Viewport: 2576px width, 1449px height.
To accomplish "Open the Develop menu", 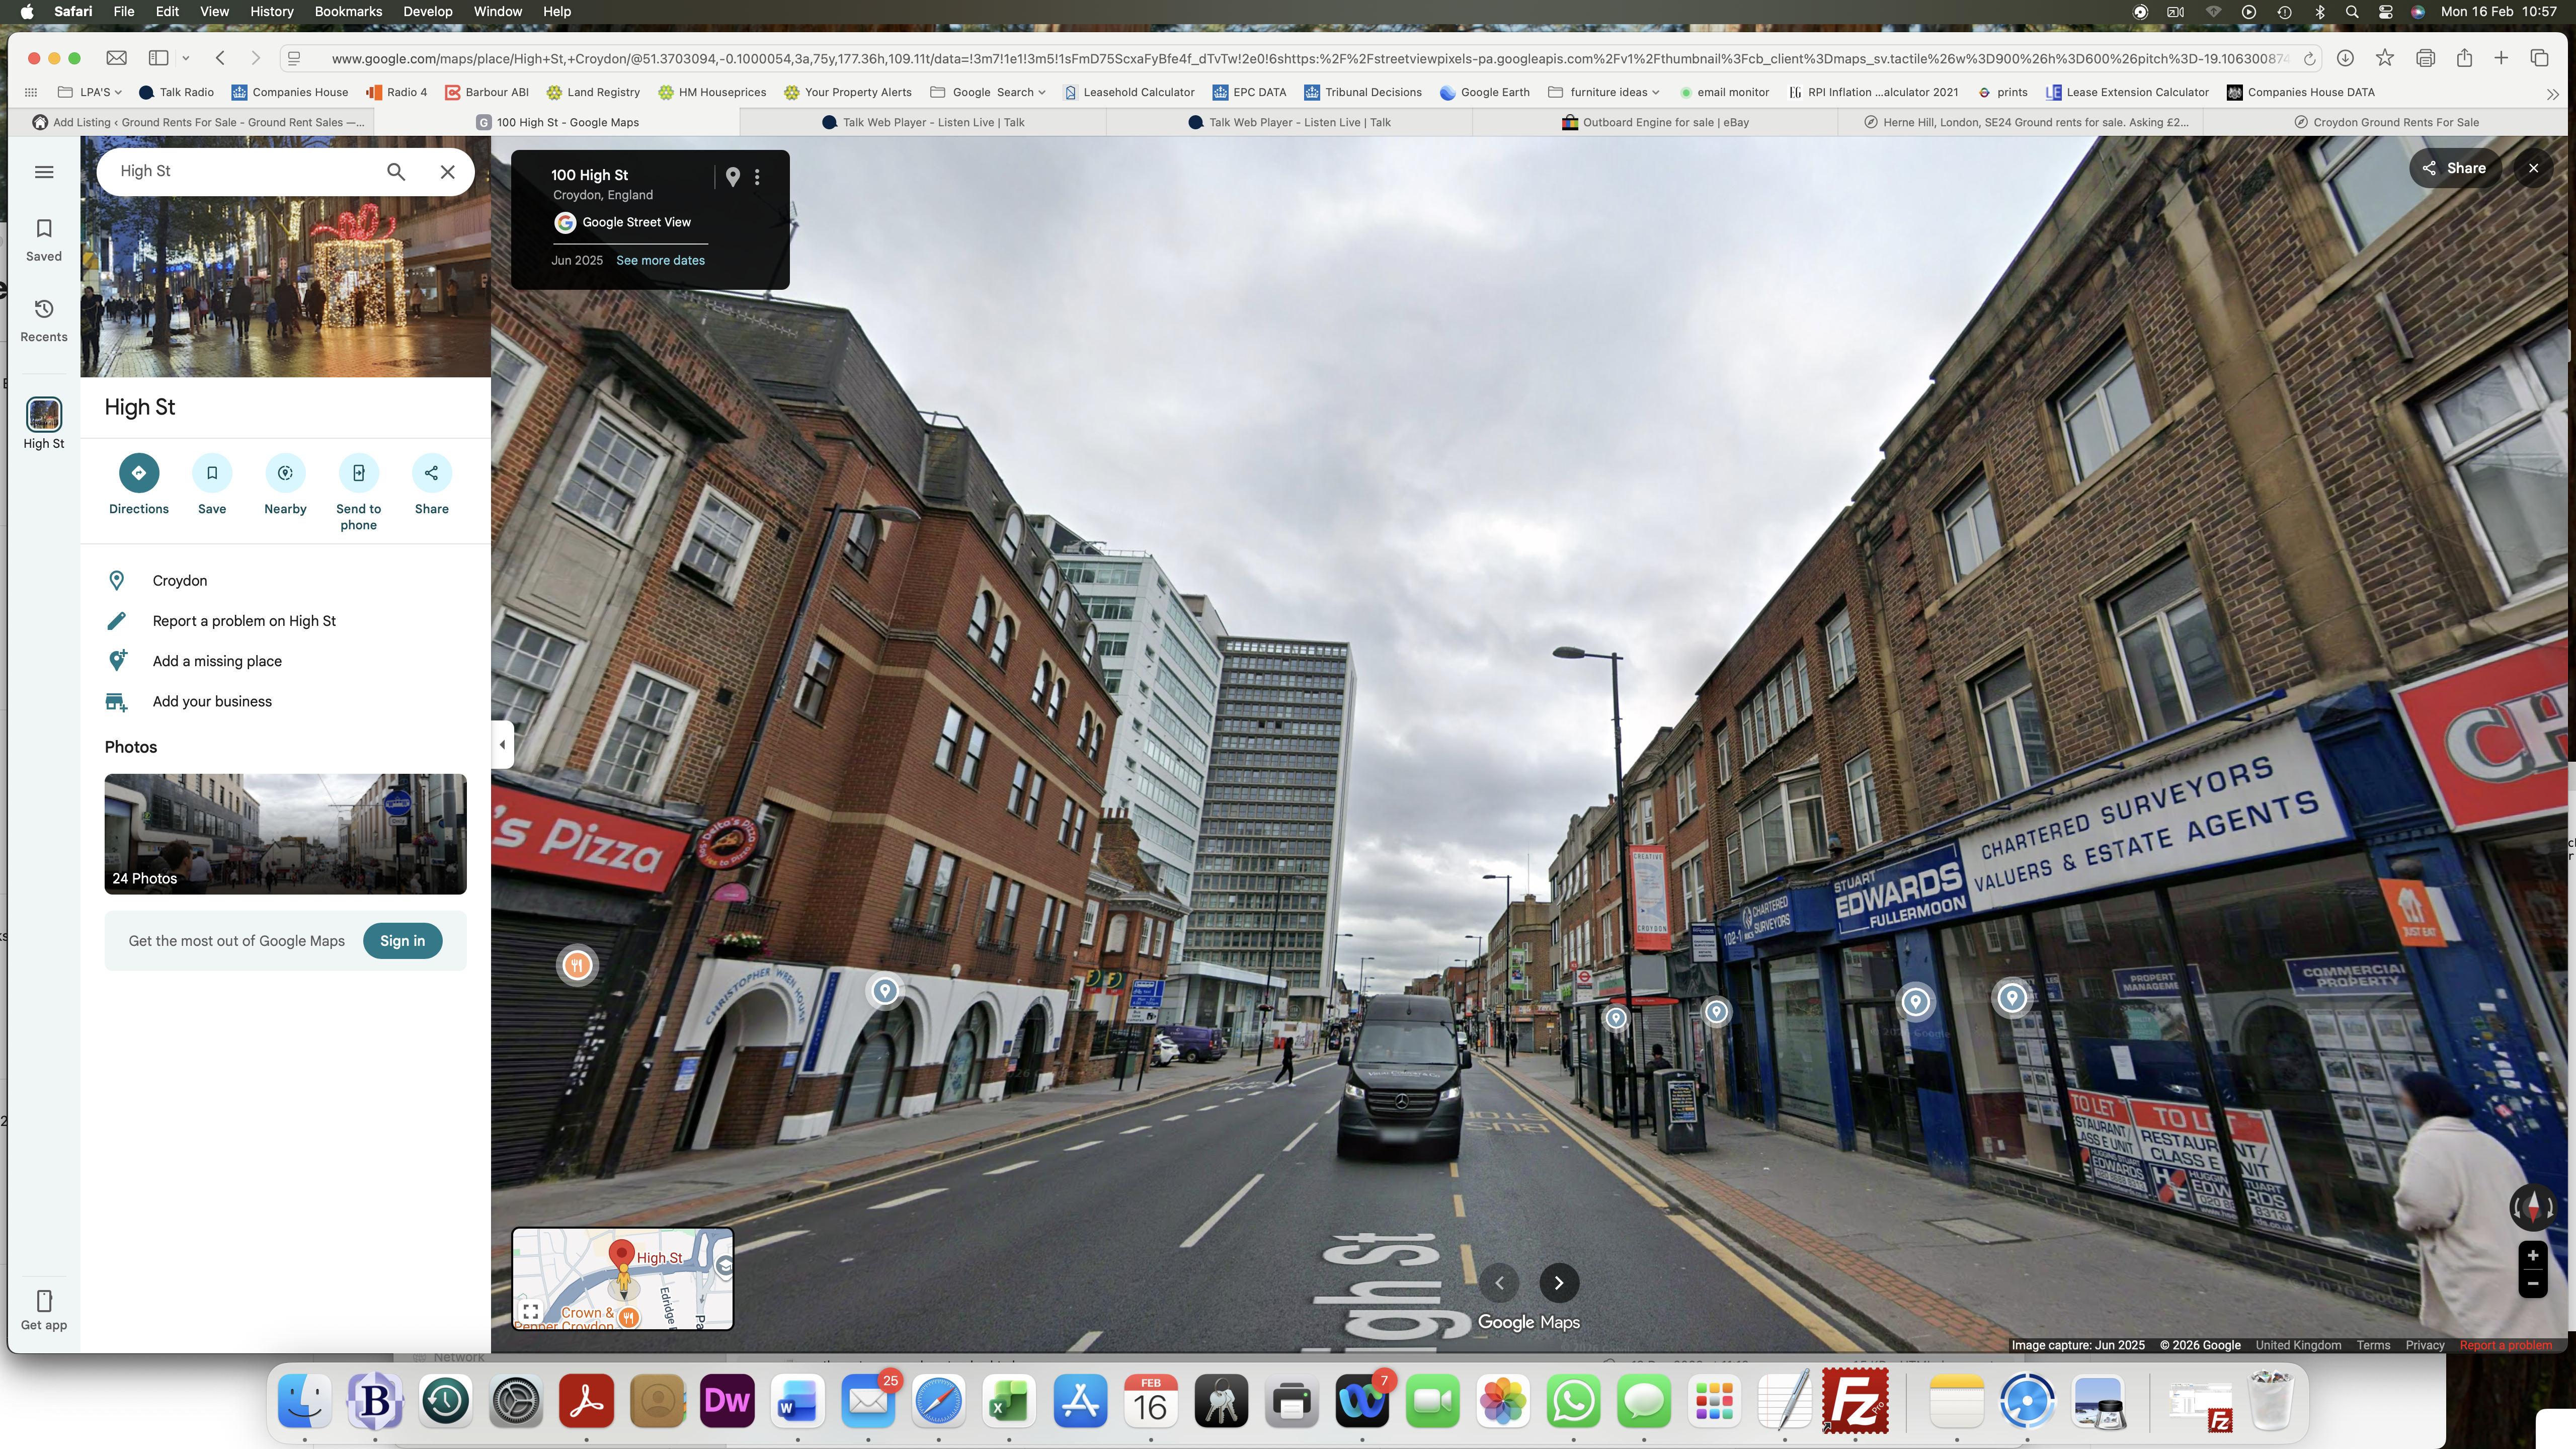I will [427, 11].
